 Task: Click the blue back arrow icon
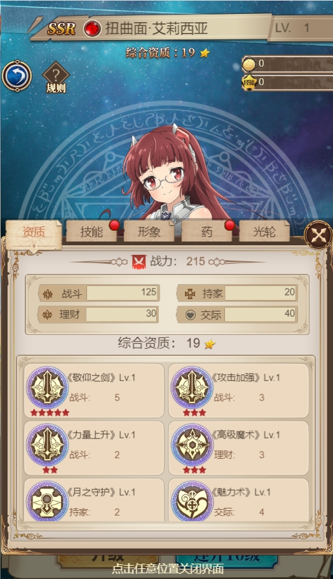(17, 76)
